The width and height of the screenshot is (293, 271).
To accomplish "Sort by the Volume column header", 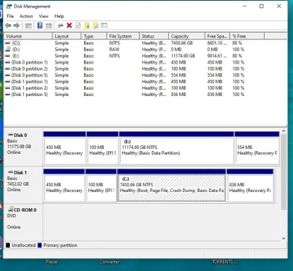I will (28, 36).
